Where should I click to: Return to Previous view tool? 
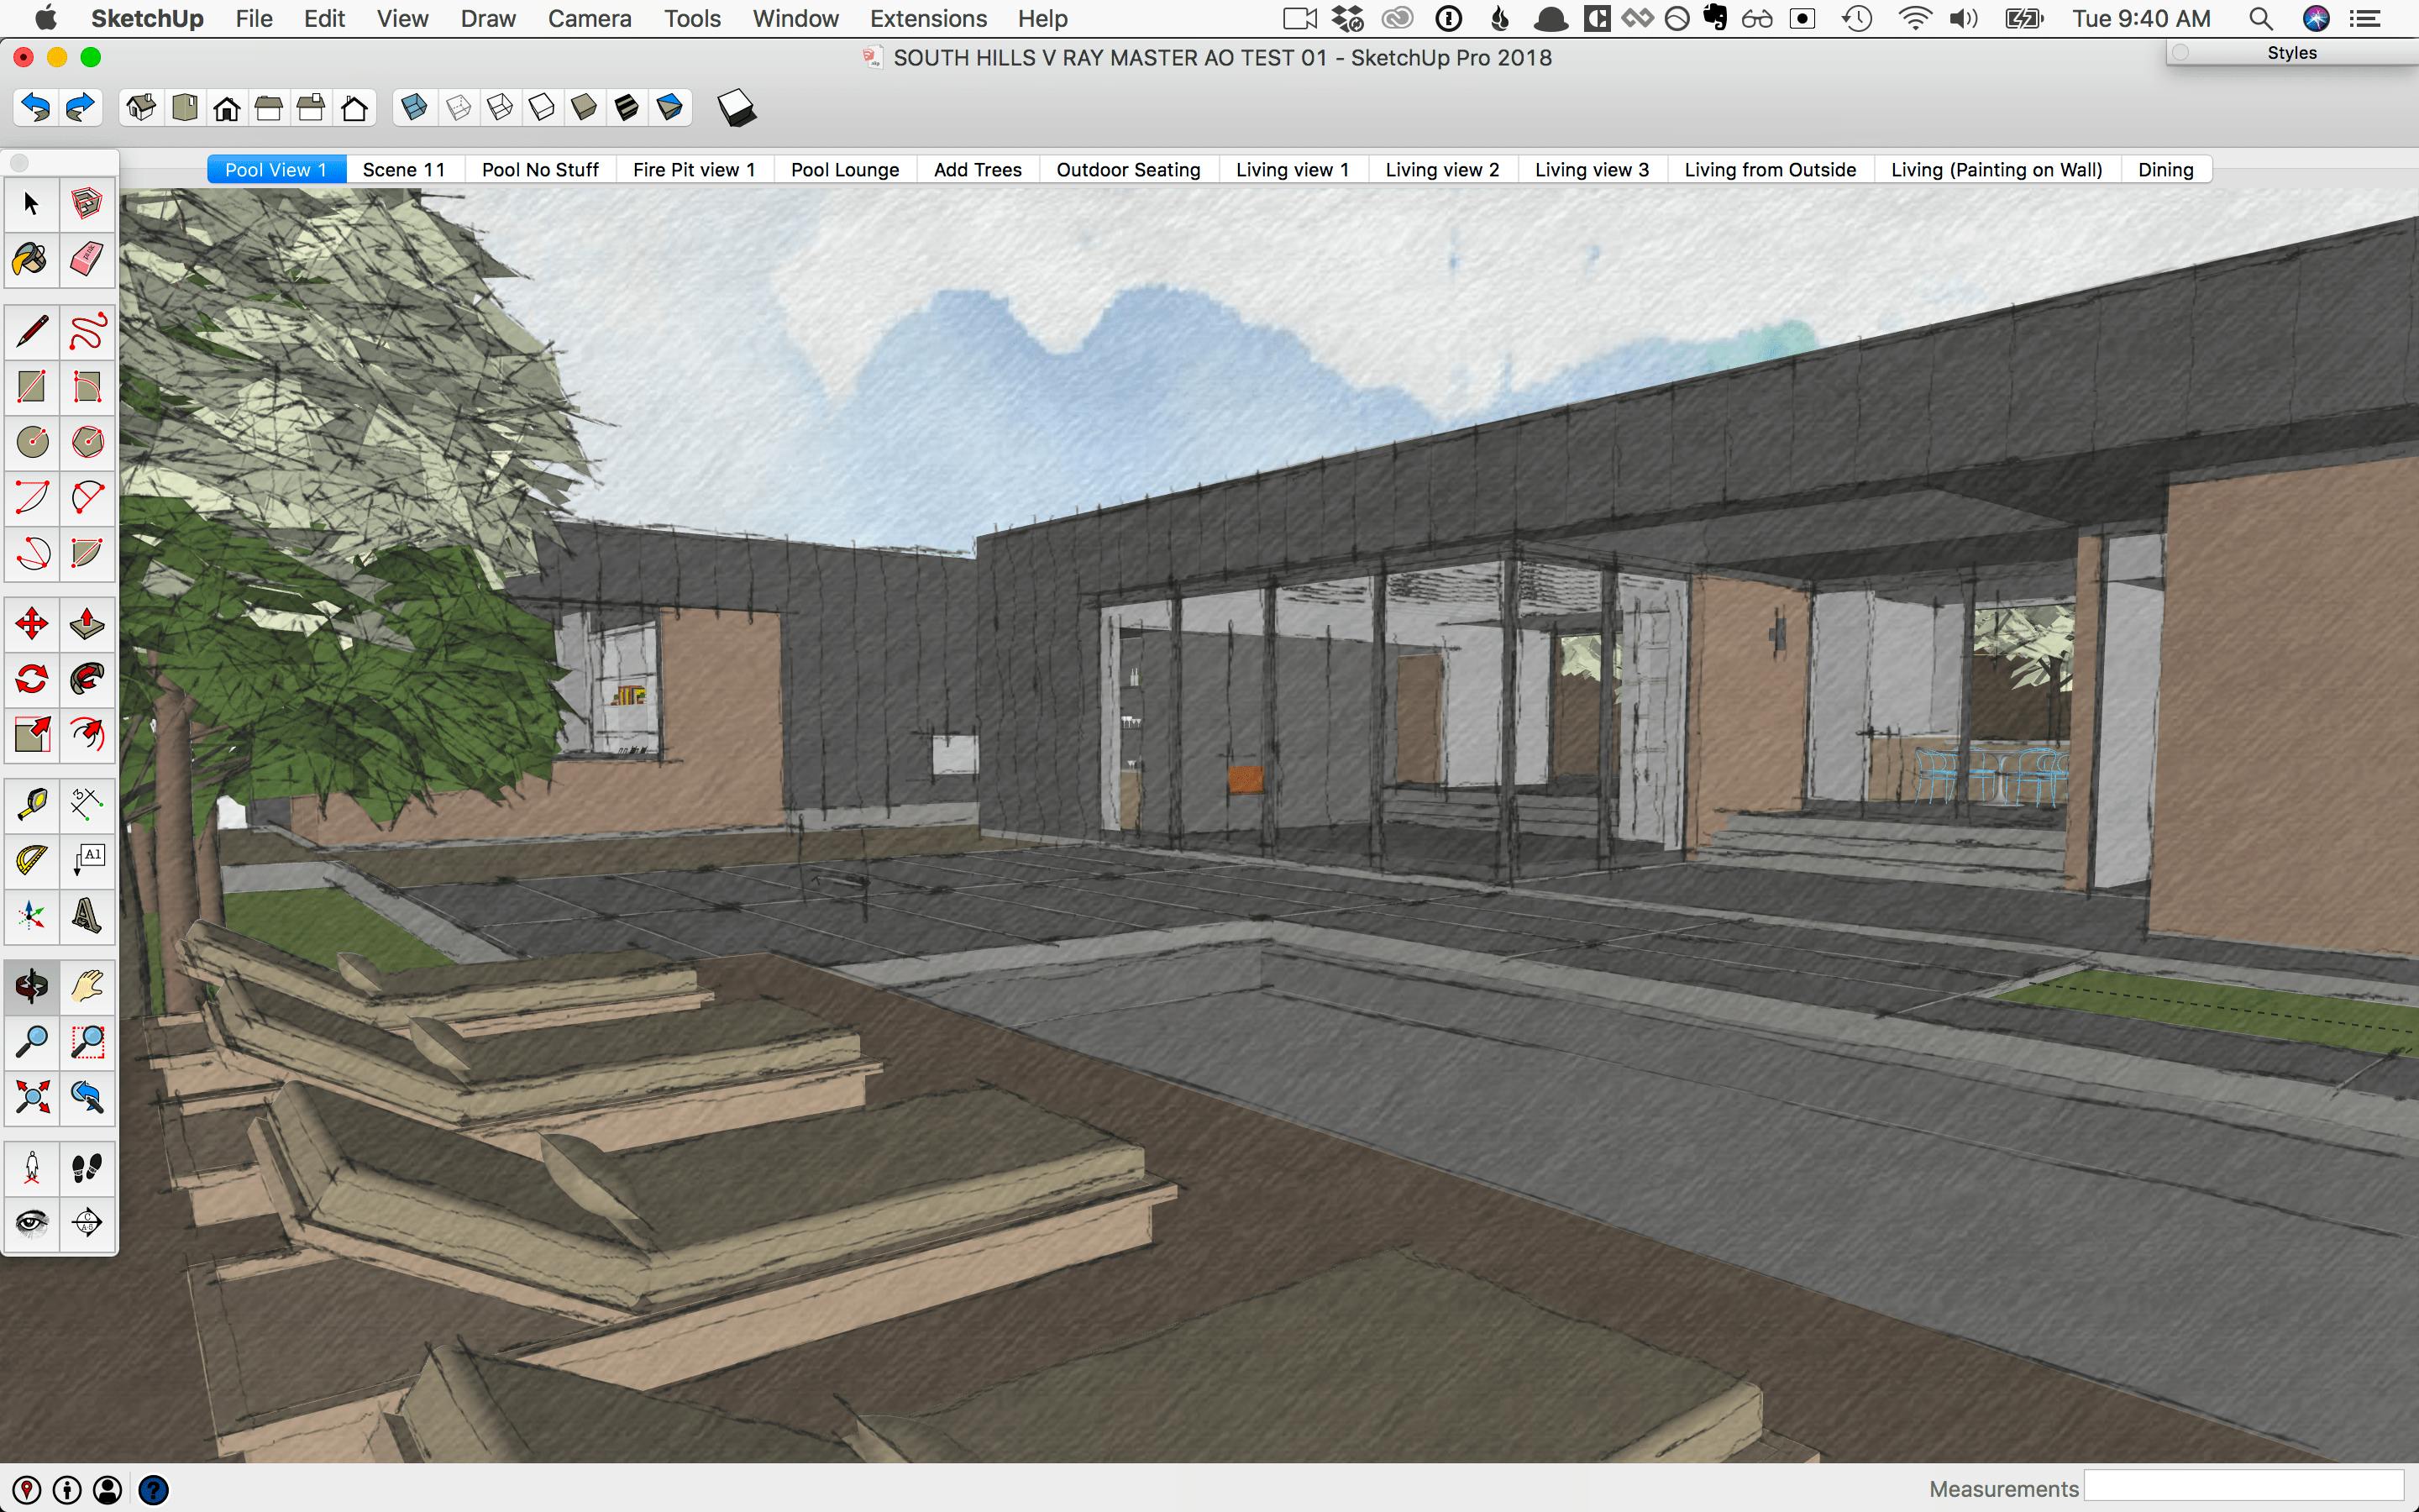pyautogui.click(x=88, y=1097)
